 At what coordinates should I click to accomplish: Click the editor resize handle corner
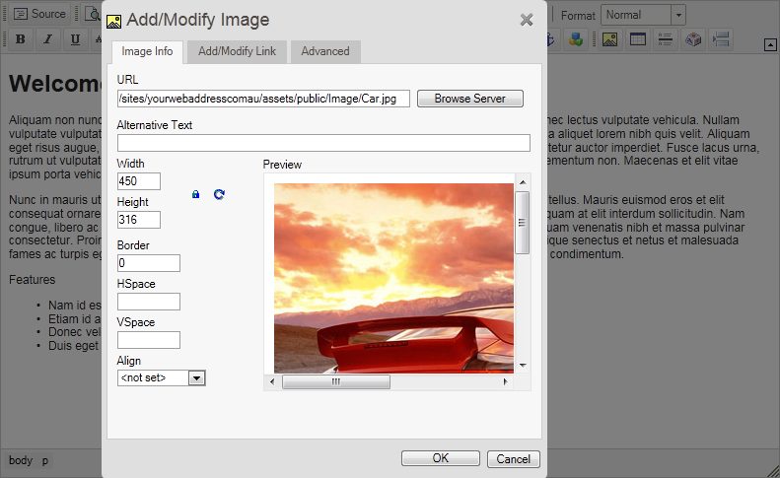pyautogui.click(x=774, y=471)
